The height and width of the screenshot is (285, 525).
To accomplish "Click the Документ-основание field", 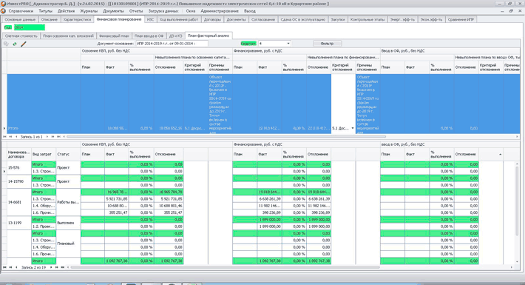I will pos(172,44).
